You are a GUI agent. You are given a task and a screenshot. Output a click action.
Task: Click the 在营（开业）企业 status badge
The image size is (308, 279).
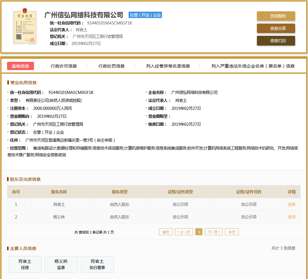145,15
